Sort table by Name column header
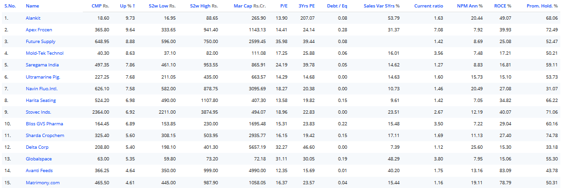The image size is (565, 188). click(32, 6)
